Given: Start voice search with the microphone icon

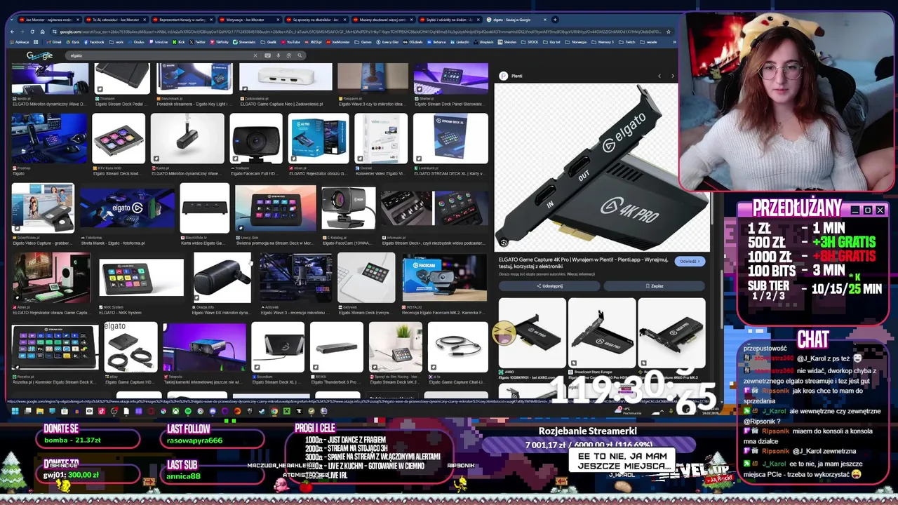Looking at the screenshot, I should pos(279,55).
